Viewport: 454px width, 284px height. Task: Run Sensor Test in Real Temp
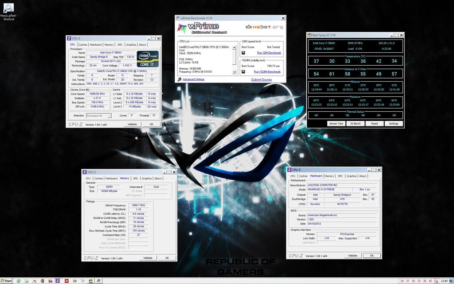coord(336,123)
